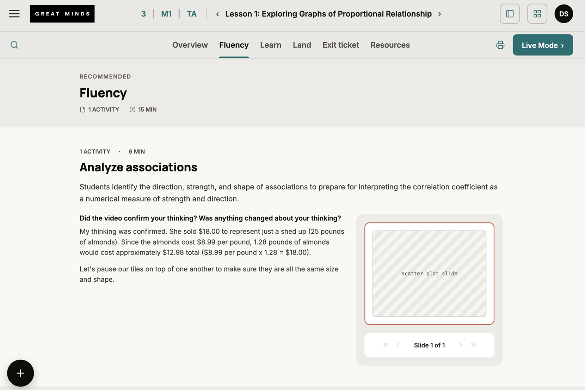Screen dimensions: 585x390
Task: Go to previous slide arrow
Action: coord(398,345)
